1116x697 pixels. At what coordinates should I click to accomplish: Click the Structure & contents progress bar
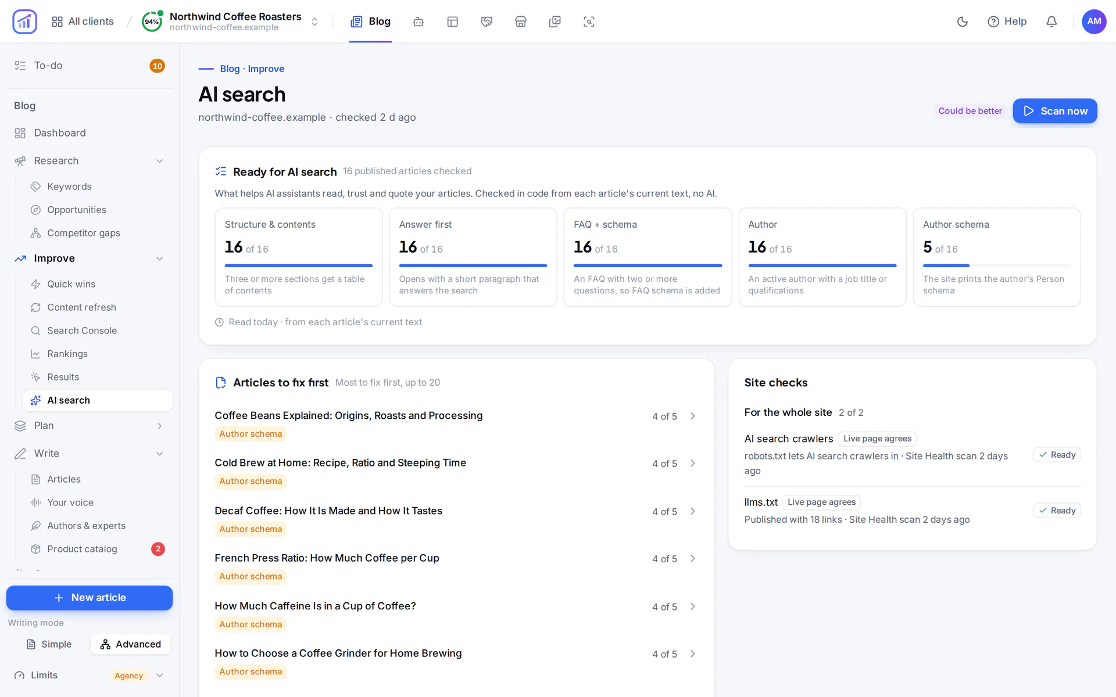click(x=298, y=265)
